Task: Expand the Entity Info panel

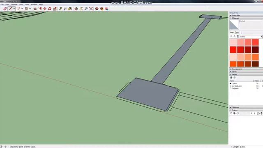Action: coord(231,16)
